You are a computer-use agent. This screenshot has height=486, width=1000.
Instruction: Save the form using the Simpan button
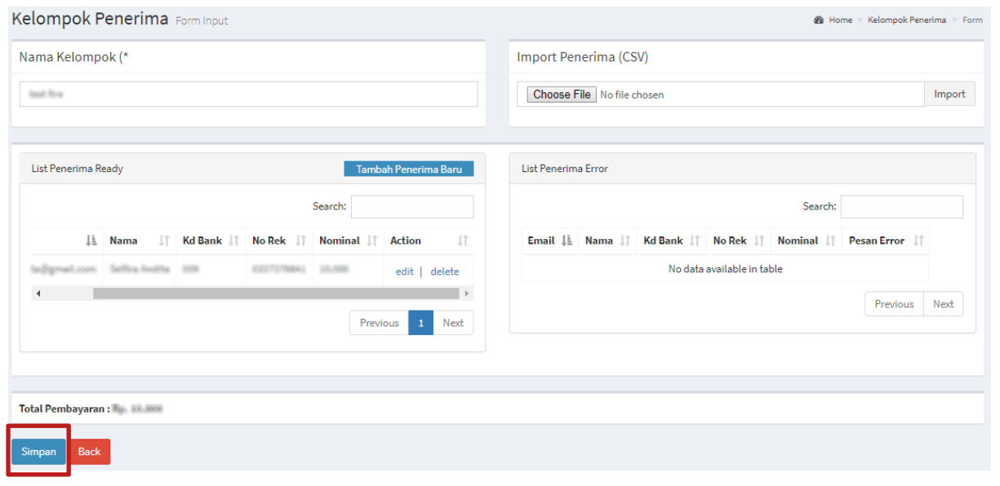38,451
